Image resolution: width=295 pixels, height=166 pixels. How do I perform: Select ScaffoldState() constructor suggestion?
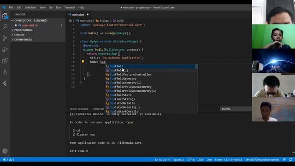coord(150,99)
